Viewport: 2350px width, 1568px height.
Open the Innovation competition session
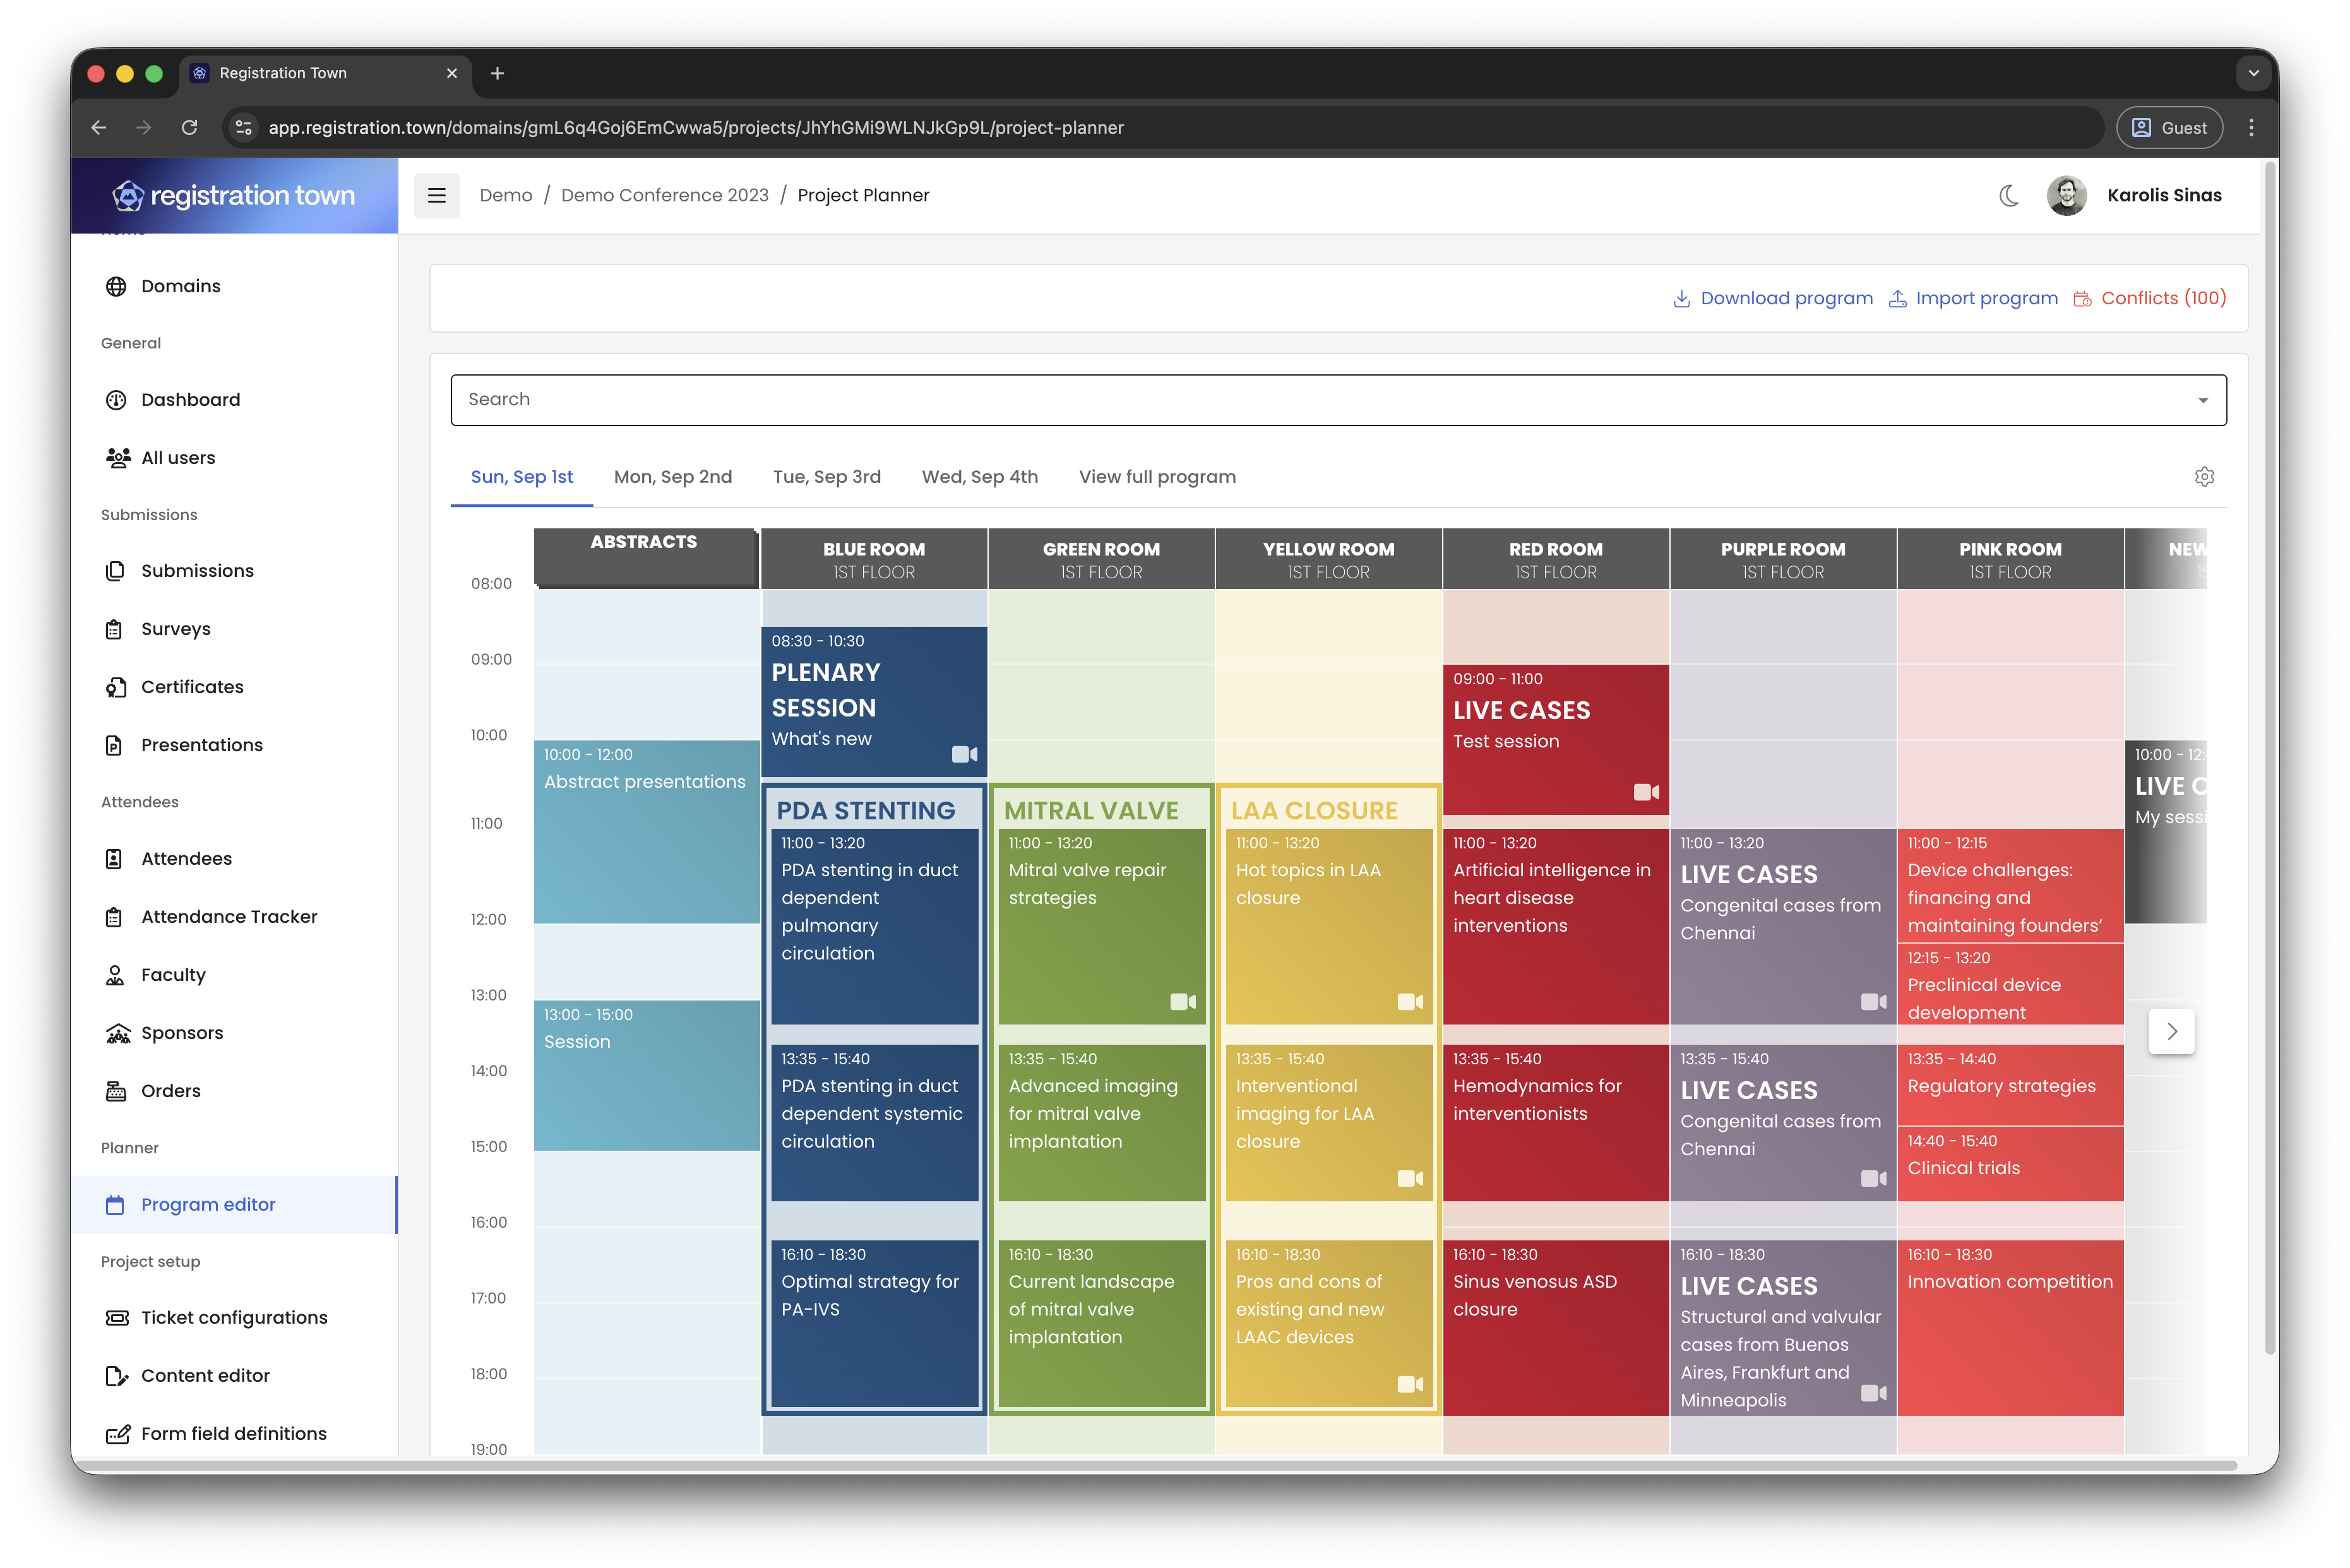(2010, 1327)
